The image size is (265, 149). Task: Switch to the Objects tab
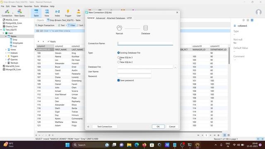(40, 20)
